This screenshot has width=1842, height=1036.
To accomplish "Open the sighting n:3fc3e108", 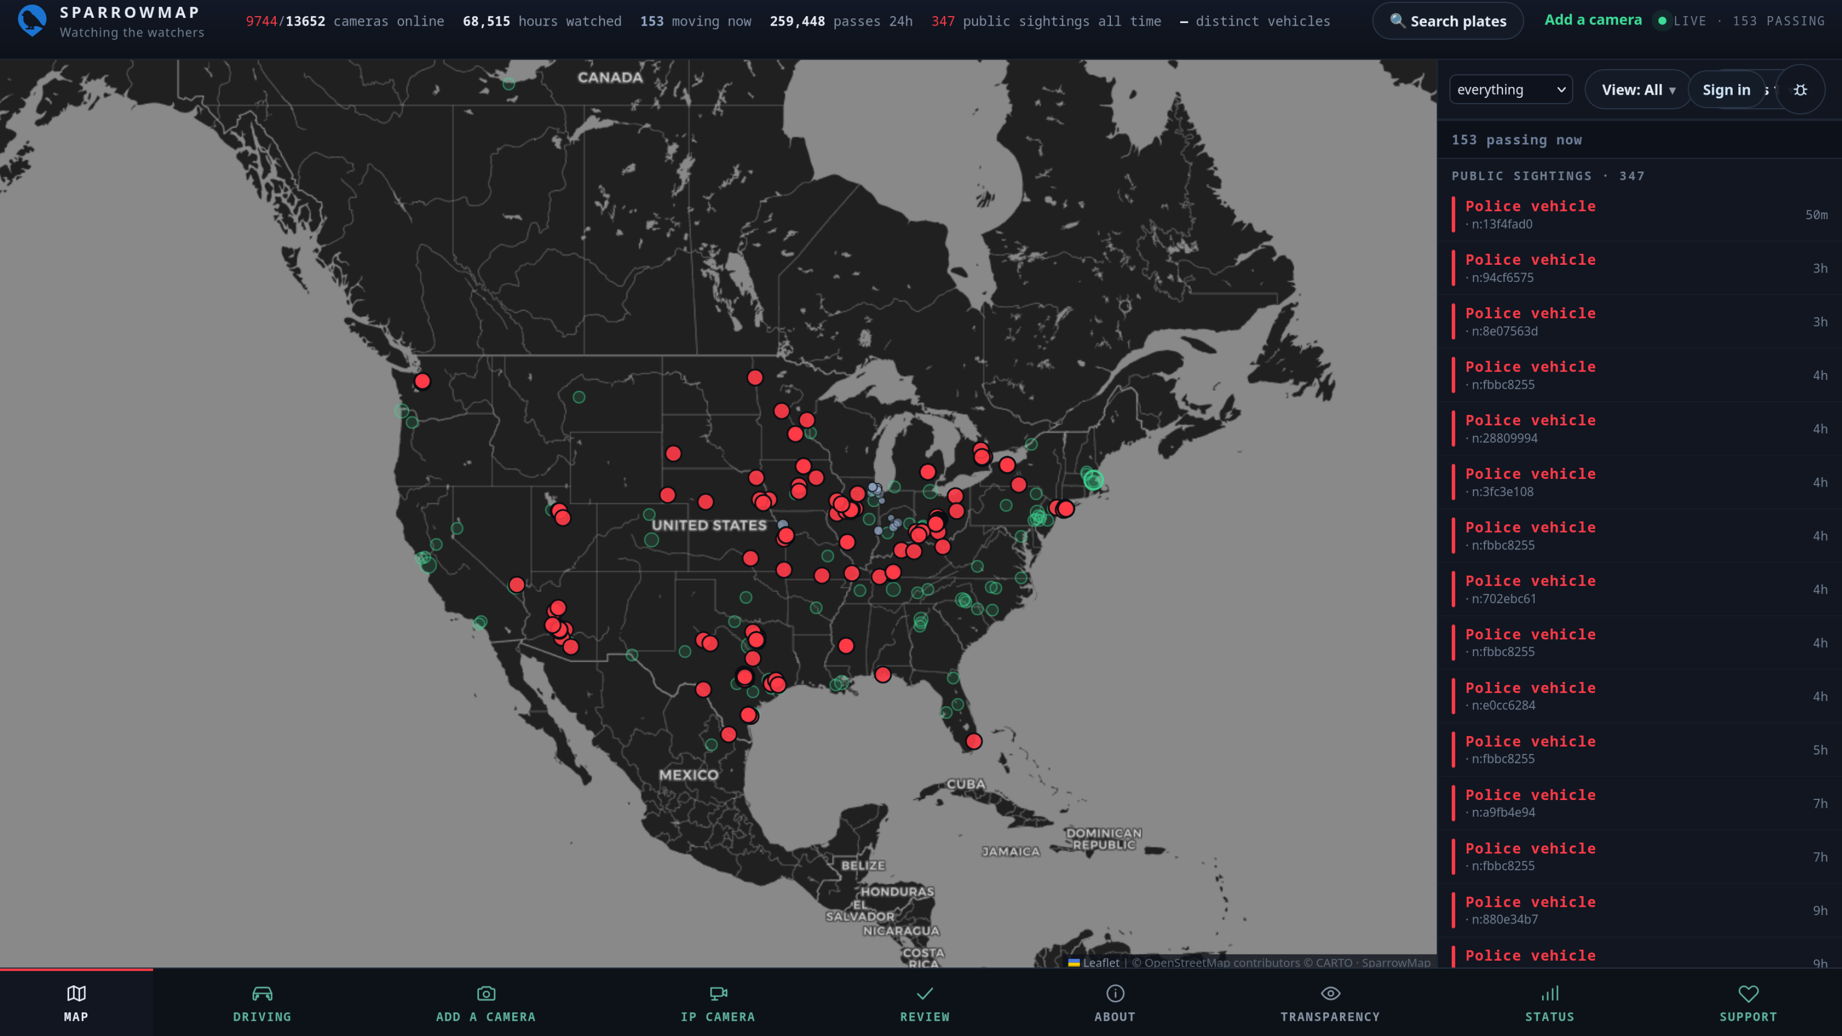I will [x=1639, y=482].
